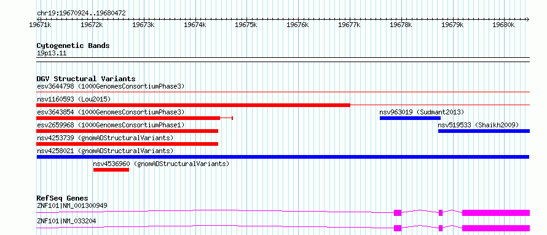
Task: Open the nsv4253739 (gnomADStructuralVariants) label
Action: 105,138
